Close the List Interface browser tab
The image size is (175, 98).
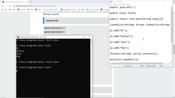point(27,2)
